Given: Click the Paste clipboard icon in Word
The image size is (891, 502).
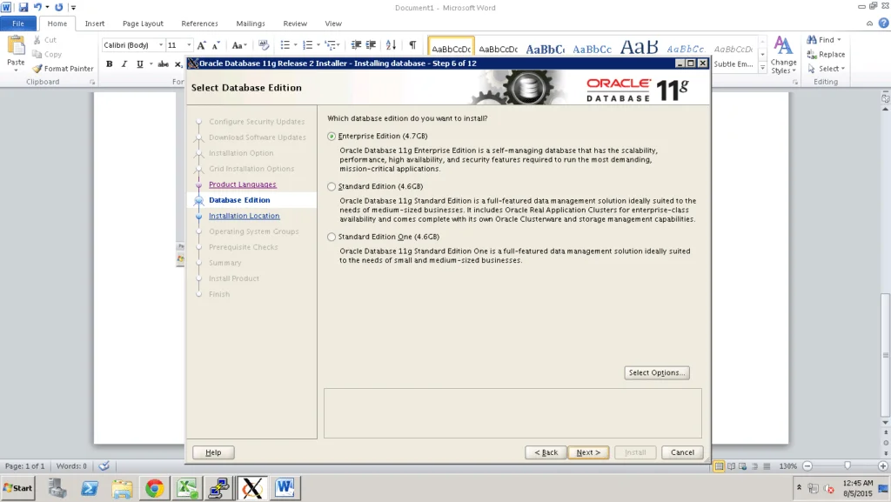Looking at the screenshot, I should [x=16, y=45].
